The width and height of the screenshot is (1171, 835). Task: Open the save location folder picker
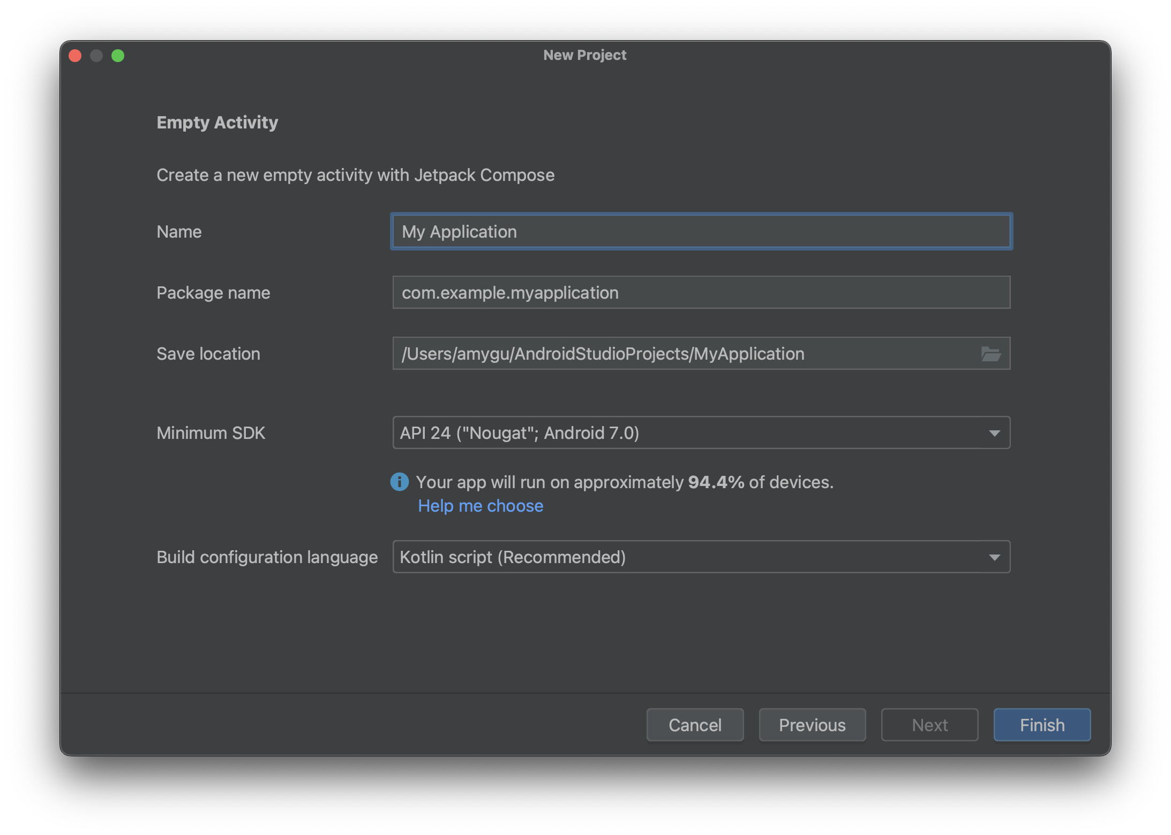coord(991,353)
